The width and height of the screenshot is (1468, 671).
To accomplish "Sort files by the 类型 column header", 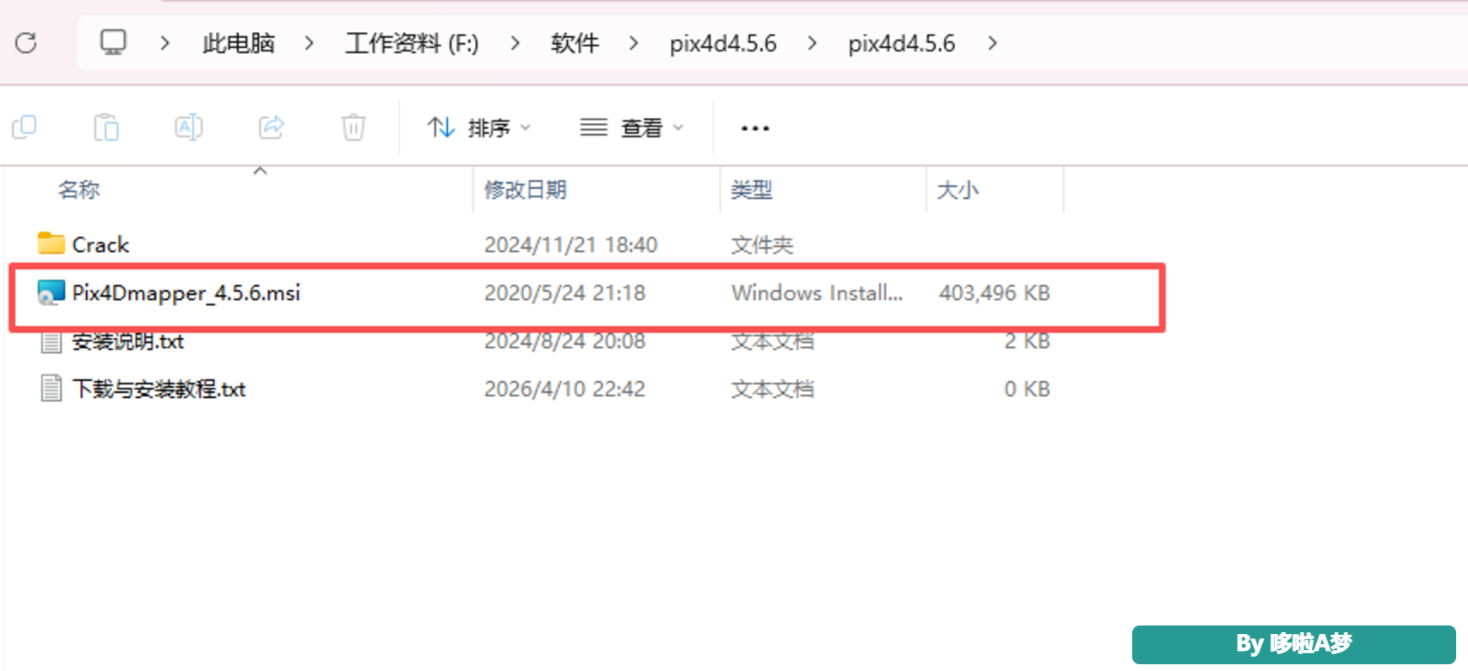I will [752, 190].
